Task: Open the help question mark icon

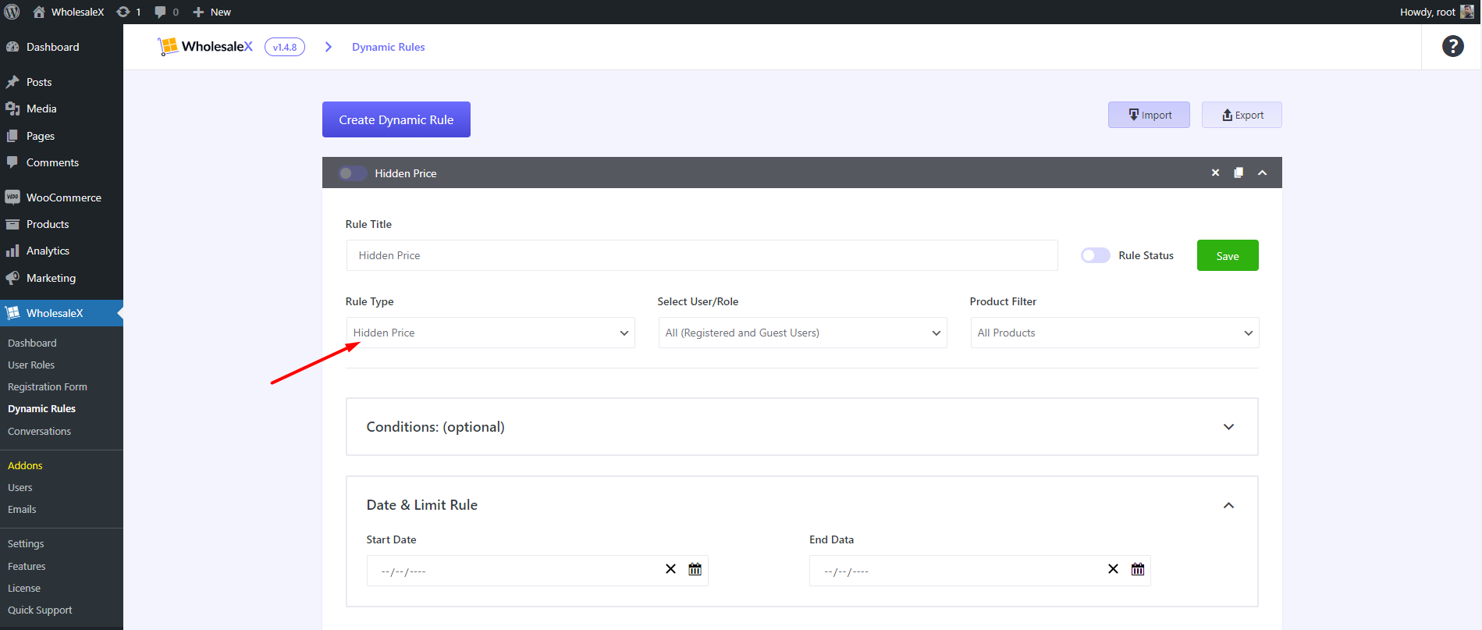Action: pyautogui.click(x=1452, y=46)
